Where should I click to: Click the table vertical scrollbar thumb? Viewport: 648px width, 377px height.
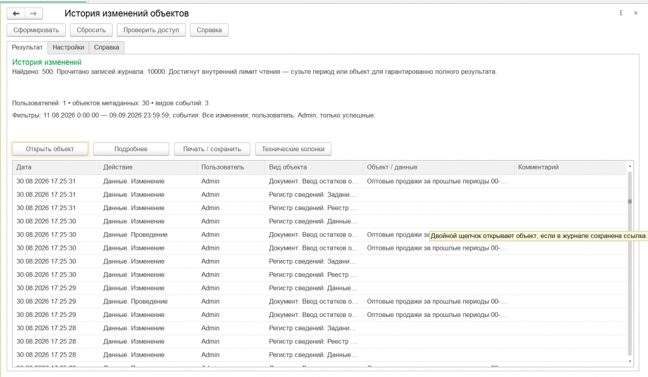pos(630,202)
